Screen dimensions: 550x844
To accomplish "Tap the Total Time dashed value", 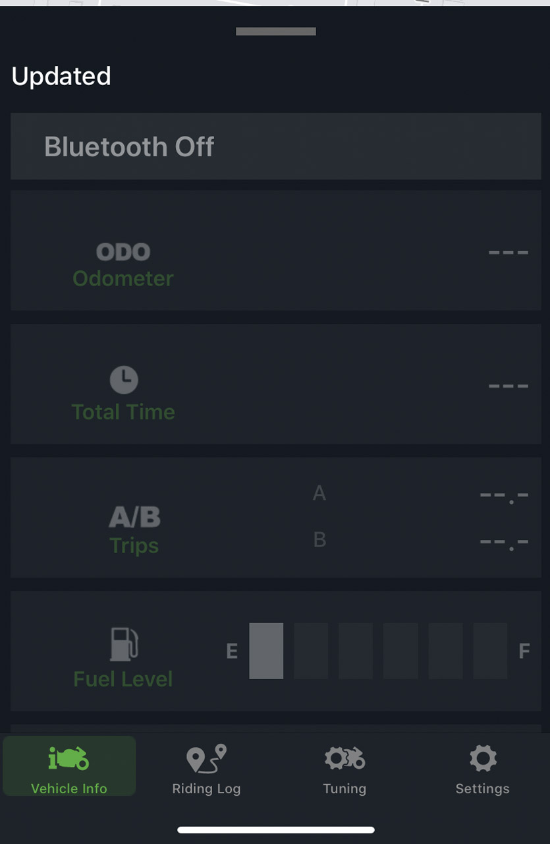I will (x=508, y=386).
